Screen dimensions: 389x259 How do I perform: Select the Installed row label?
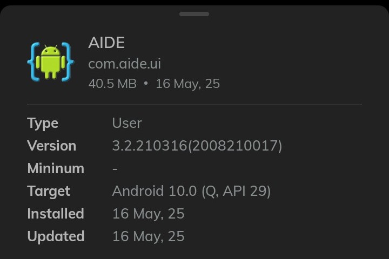point(55,214)
